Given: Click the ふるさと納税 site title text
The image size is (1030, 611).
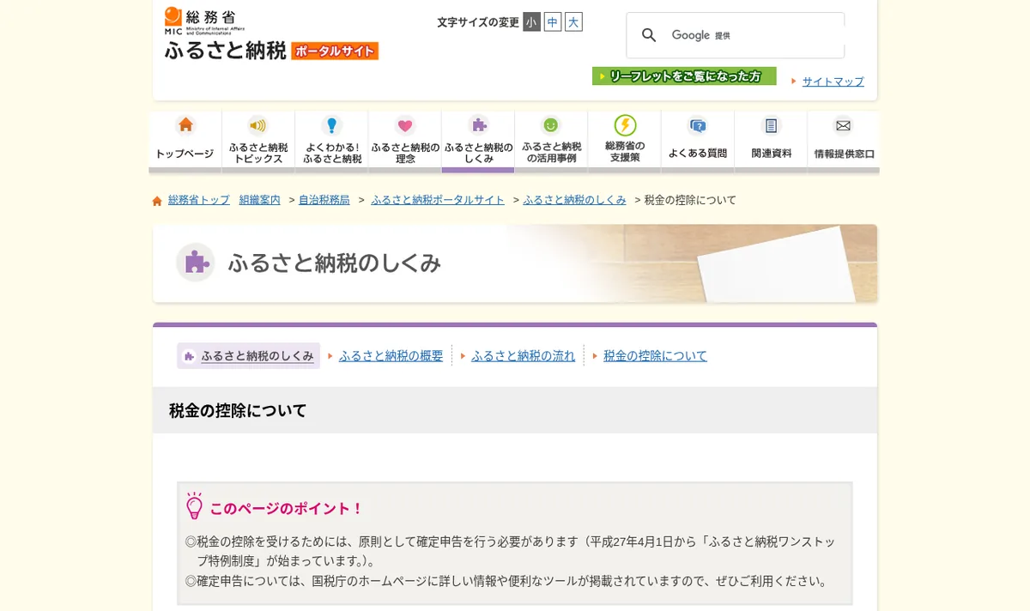Looking at the screenshot, I should point(225,51).
